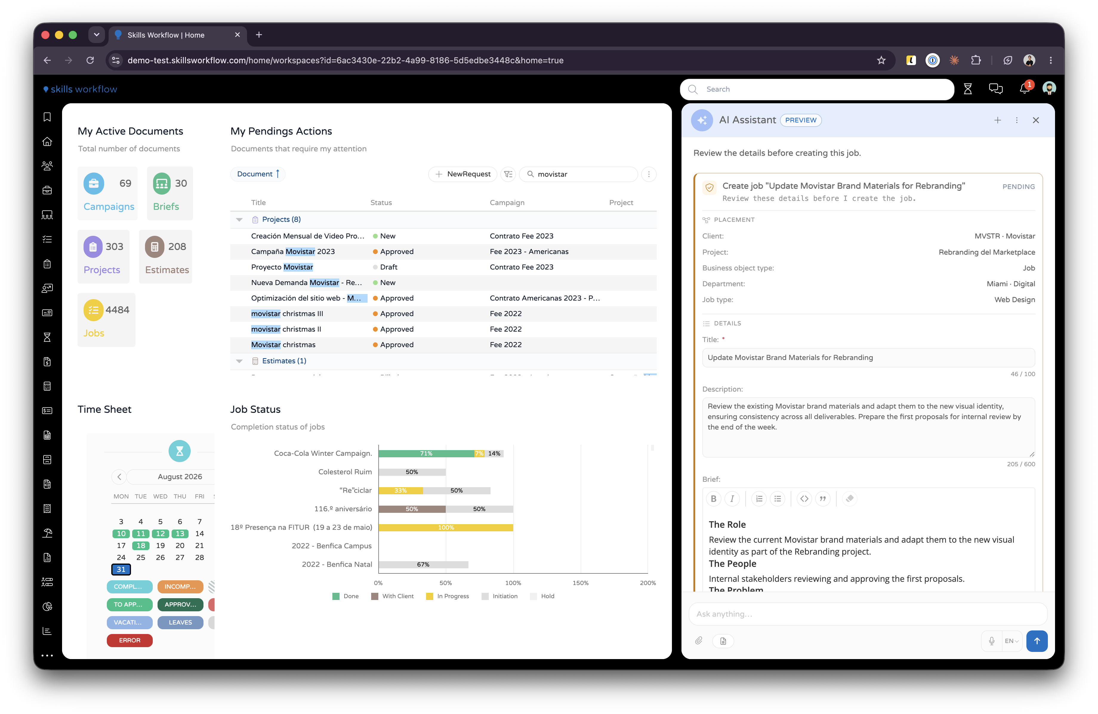Select day 31 in the Time Sheet calendar

(x=121, y=569)
